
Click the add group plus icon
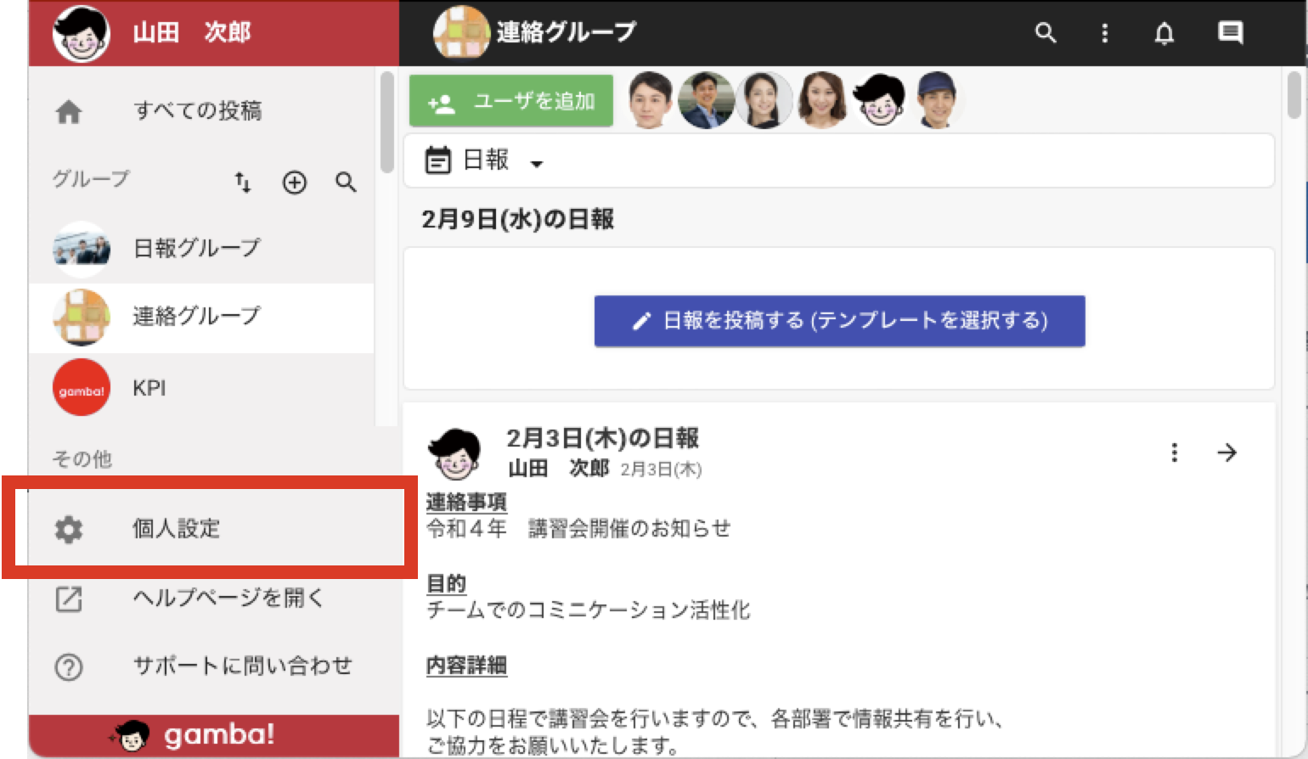295,182
